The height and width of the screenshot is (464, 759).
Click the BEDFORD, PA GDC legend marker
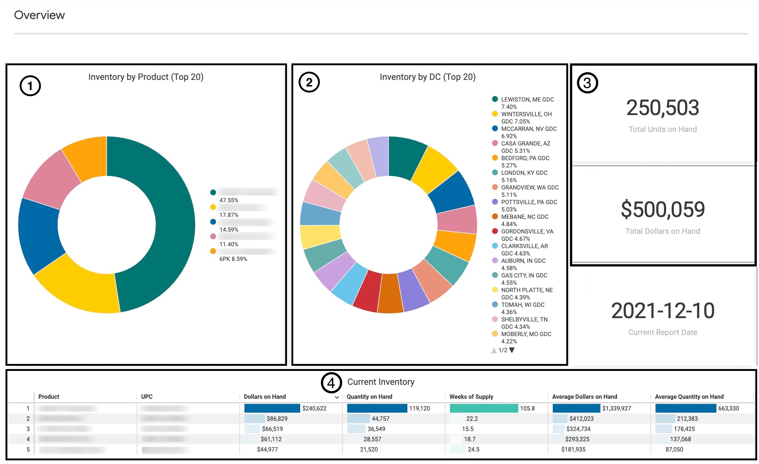pos(495,158)
